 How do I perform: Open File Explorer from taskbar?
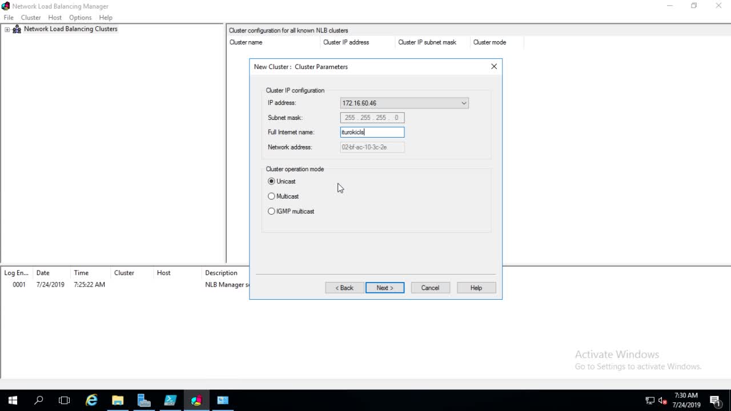(118, 401)
